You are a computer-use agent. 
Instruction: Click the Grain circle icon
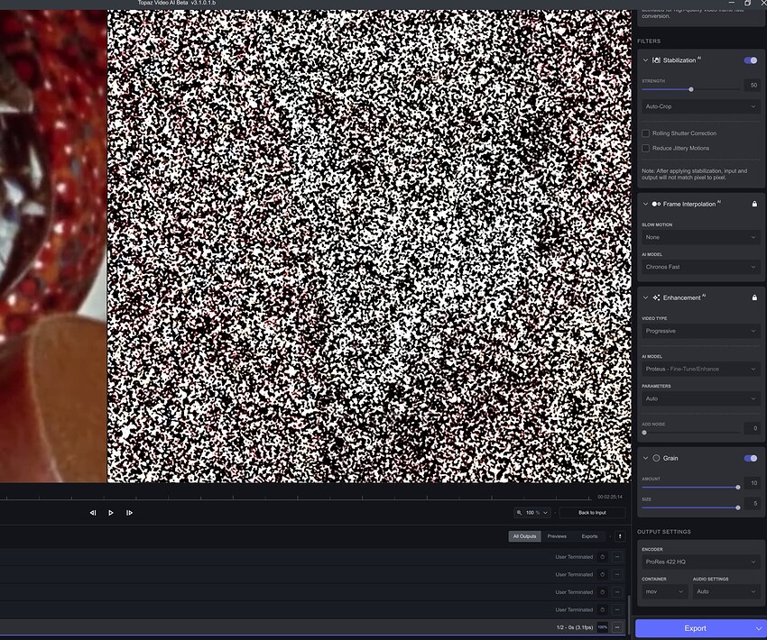(x=656, y=458)
